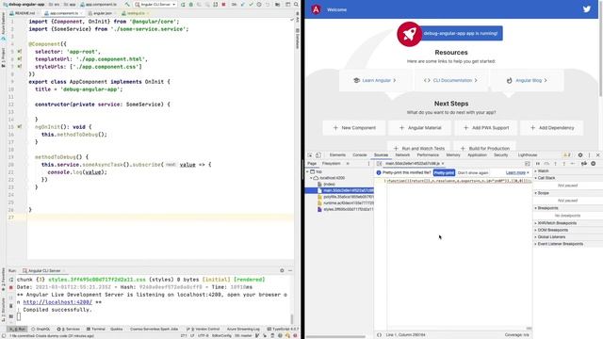Show more navigator tabs via chevron
This screenshot has width=603, height=339.
(348, 163)
